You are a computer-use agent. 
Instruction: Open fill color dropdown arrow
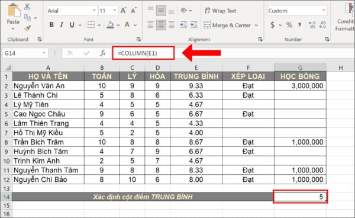tap(118, 25)
